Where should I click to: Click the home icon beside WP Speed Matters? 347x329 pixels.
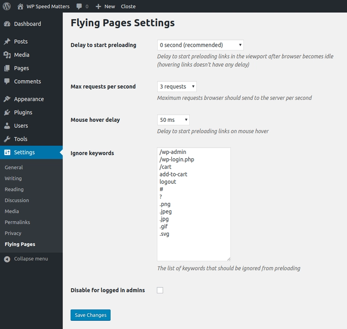point(20,7)
